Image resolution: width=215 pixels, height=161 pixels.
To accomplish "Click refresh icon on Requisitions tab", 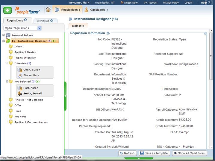I will pos(25,20).
